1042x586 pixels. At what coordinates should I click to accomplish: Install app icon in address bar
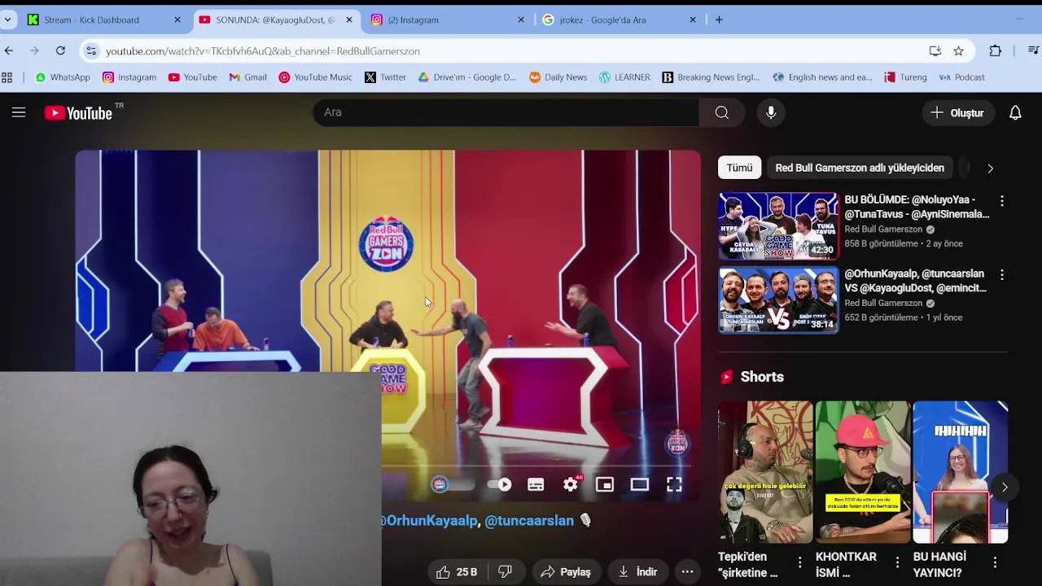coord(935,50)
